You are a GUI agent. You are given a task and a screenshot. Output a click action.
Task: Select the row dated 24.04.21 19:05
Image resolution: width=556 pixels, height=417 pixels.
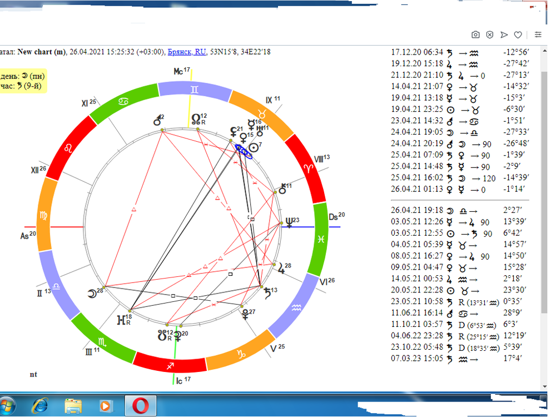tap(460, 132)
